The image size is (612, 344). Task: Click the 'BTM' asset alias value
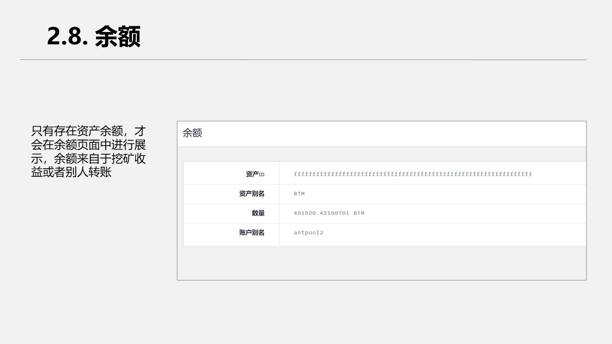pos(299,194)
